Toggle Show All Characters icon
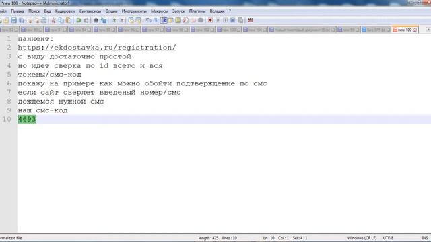The width and height of the screenshot is (431, 242). click(x=156, y=20)
